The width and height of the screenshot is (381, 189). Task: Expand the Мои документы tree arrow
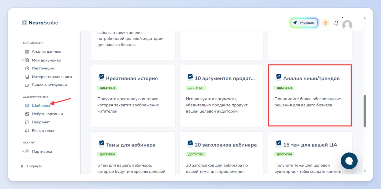[23, 60]
